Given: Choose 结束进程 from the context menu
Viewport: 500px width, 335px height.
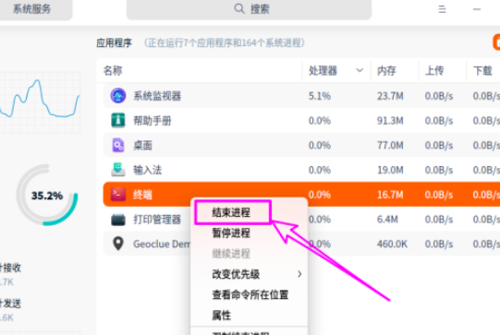Looking at the screenshot, I should [x=231, y=212].
